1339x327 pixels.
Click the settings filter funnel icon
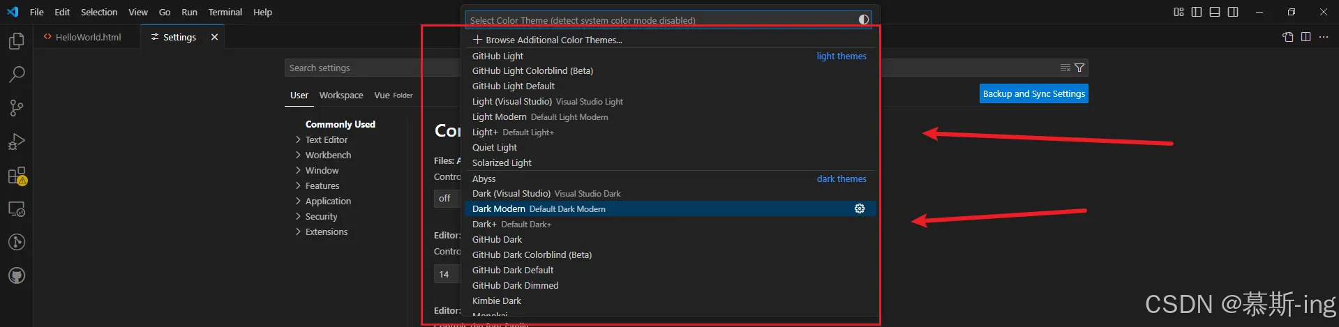click(x=1079, y=68)
